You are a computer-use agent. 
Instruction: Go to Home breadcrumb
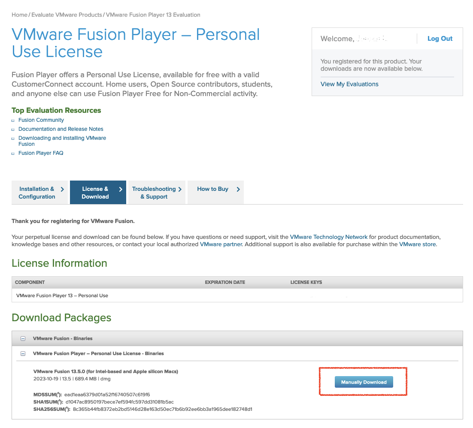click(19, 15)
